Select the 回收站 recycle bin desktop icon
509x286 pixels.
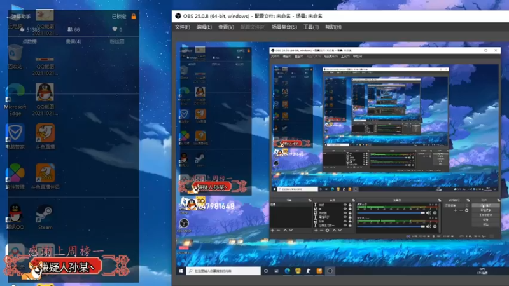(x=15, y=57)
